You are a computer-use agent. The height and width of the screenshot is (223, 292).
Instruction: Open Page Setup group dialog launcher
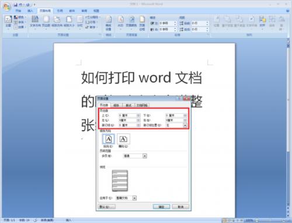point(100,34)
